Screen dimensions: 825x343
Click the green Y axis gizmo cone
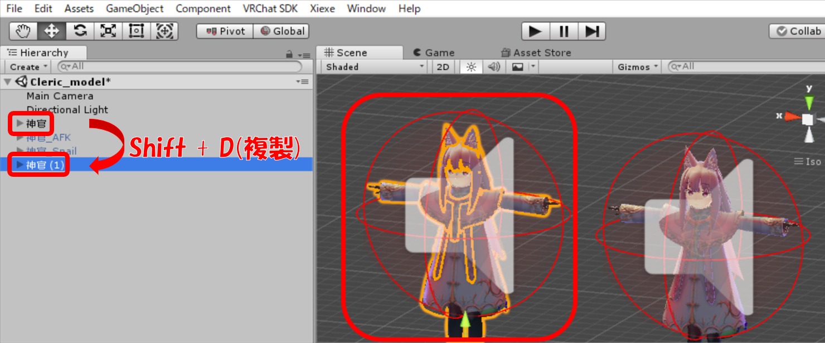[809, 103]
